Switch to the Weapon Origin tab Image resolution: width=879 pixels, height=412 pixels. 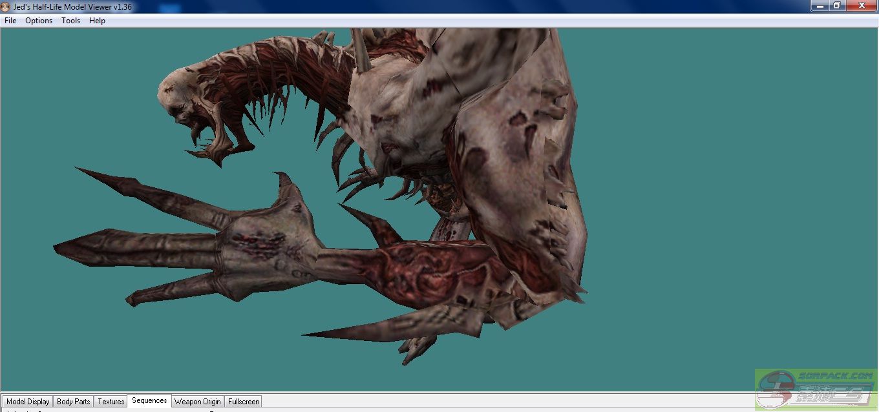click(198, 402)
